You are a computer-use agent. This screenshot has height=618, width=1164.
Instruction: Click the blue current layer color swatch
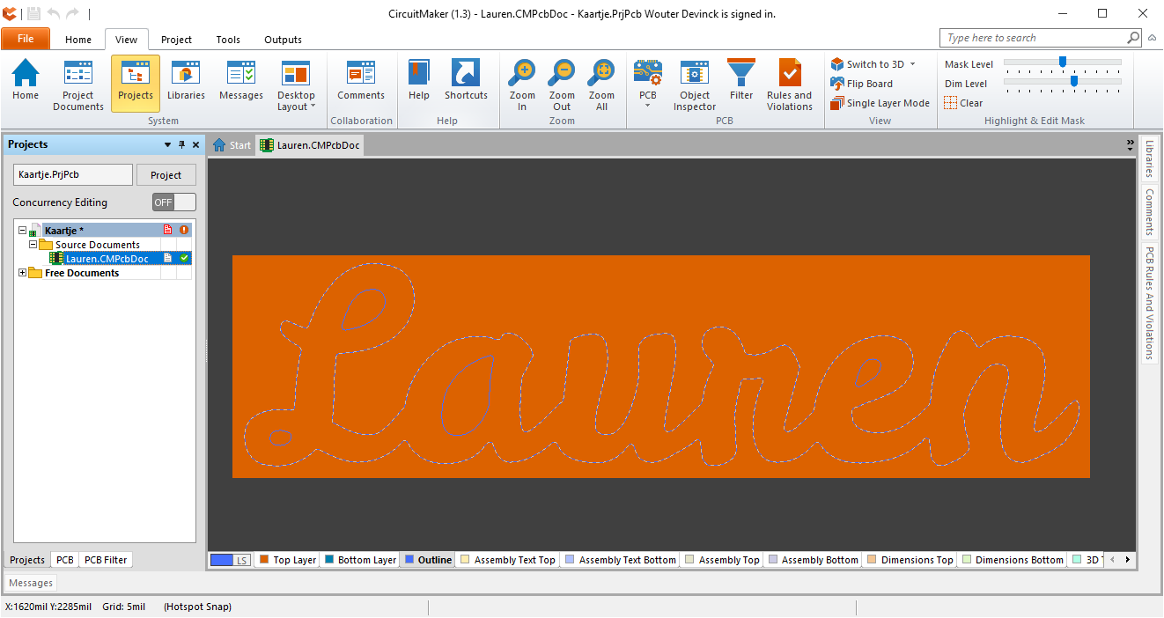222,560
